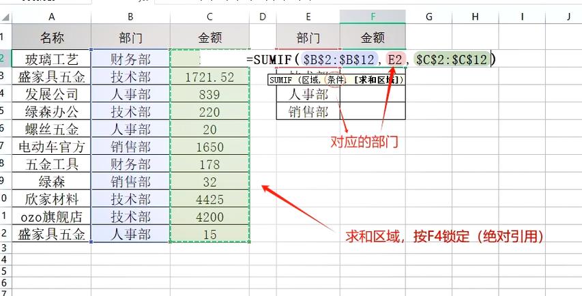Select the highlighted column F header
The width and height of the screenshot is (582, 296).
(x=373, y=16)
